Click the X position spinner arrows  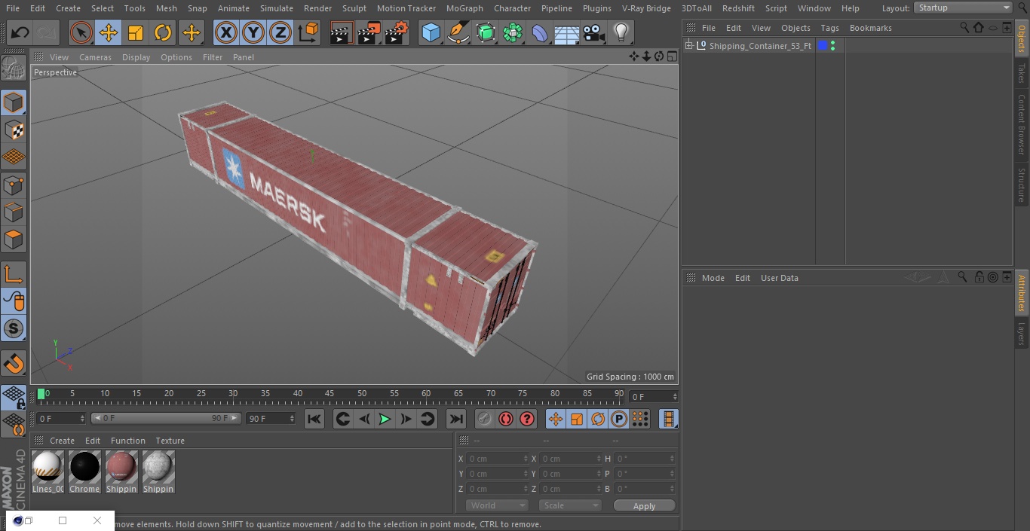(526, 459)
